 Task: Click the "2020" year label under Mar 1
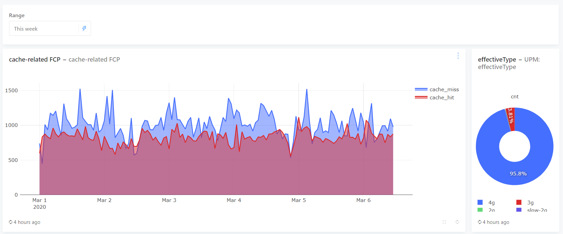(x=39, y=207)
